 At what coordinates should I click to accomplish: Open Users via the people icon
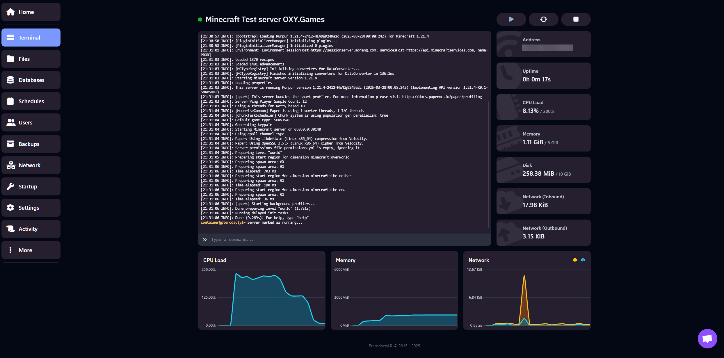pos(10,122)
